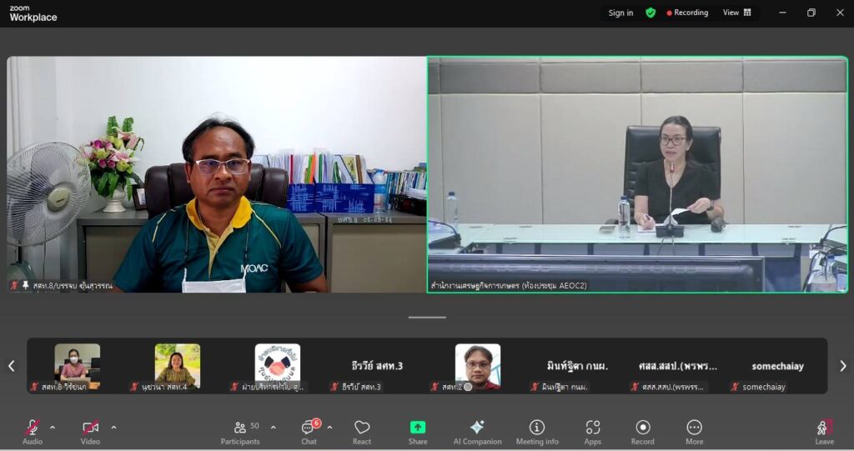Select the somechaiay participant tile
The width and height of the screenshot is (854, 451).
tap(777, 367)
